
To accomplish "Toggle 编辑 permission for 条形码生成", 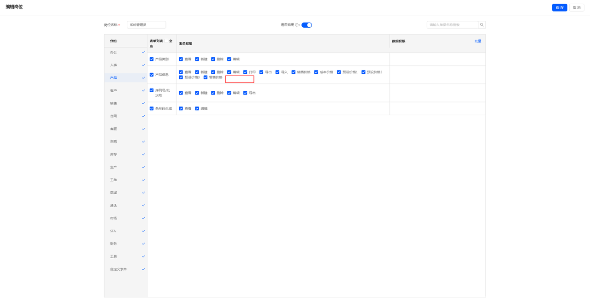I will click(x=197, y=108).
